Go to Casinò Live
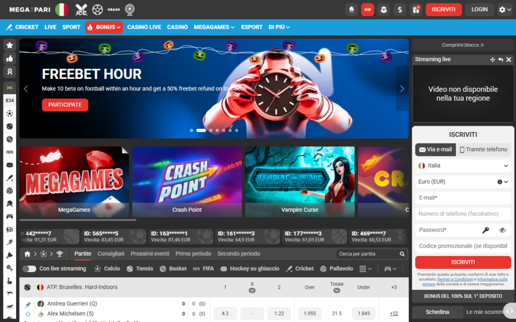 (144, 27)
